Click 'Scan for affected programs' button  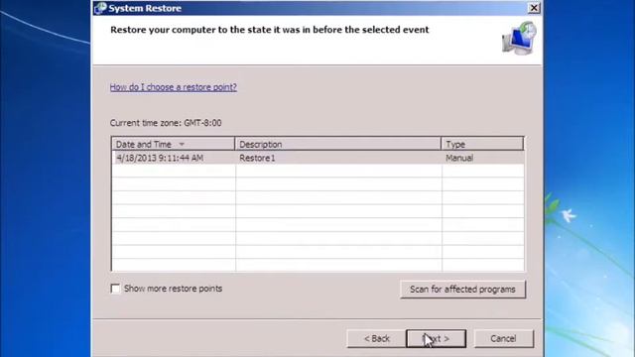[462, 290]
